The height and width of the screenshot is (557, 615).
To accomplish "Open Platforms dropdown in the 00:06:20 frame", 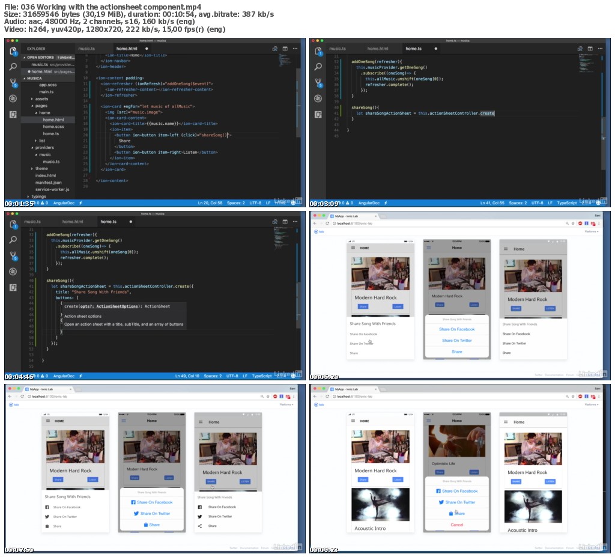I will click(592, 231).
